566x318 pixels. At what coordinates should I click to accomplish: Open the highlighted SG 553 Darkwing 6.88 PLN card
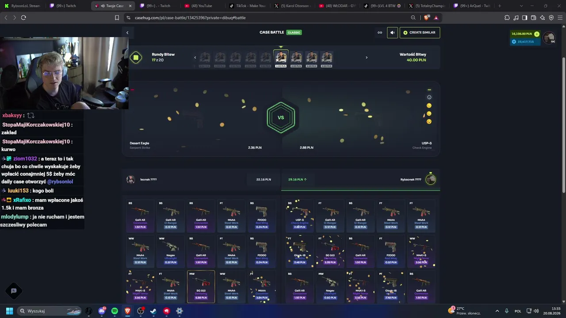[201, 287]
